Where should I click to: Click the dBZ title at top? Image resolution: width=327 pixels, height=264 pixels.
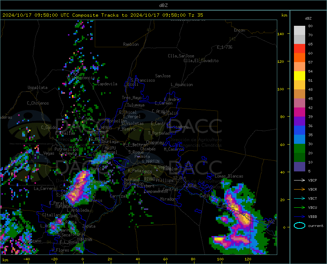coord(163,5)
